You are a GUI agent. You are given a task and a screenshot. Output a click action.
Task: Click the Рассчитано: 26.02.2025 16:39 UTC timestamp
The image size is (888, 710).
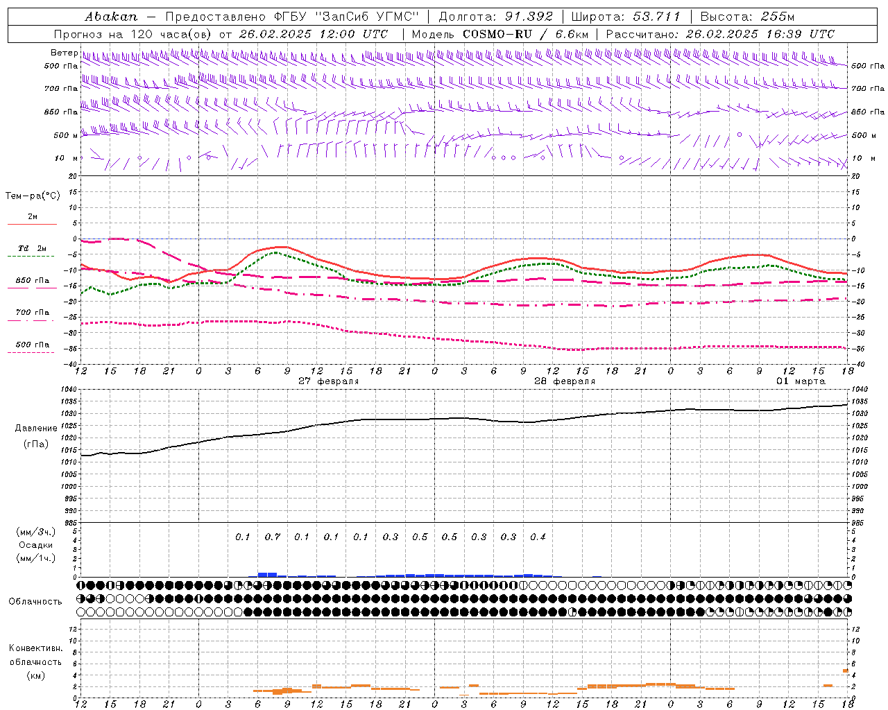[x=720, y=34]
